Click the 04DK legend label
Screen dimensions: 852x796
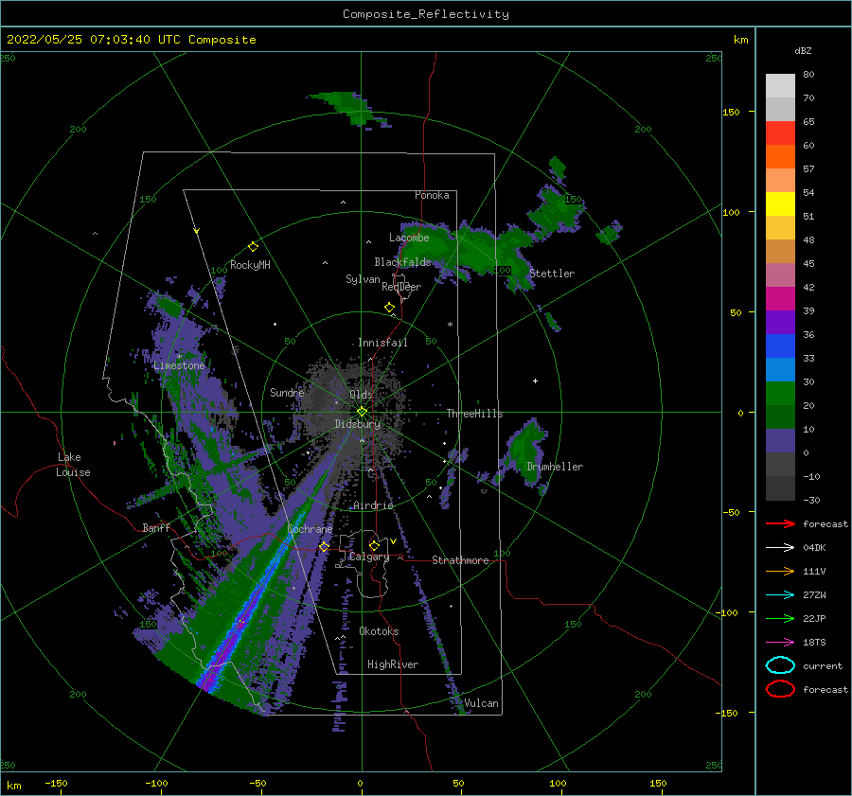click(814, 547)
